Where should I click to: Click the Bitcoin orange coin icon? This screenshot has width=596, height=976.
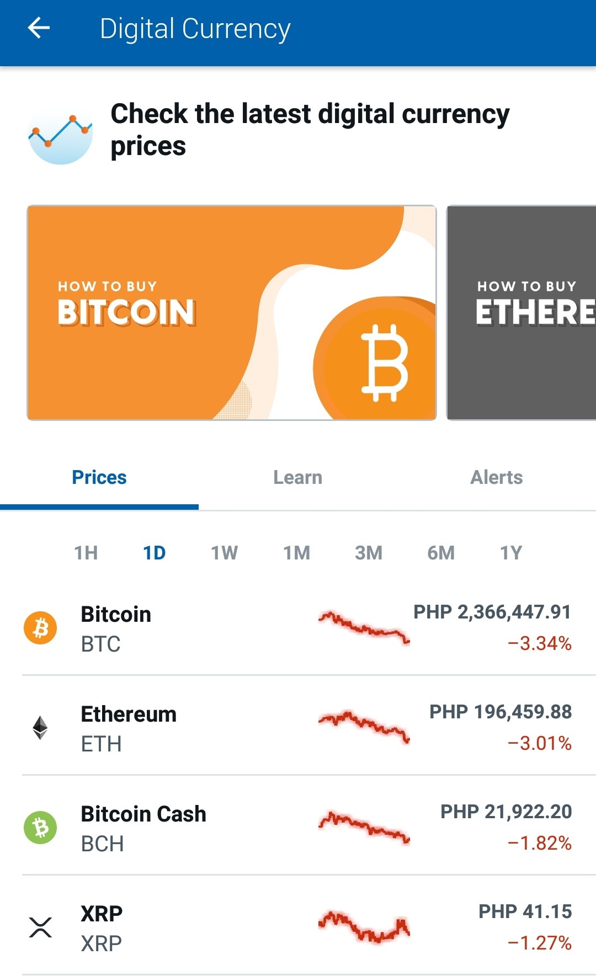(40, 628)
